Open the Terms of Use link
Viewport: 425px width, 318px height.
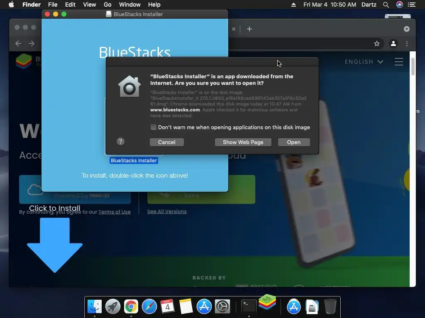[115, 212]
